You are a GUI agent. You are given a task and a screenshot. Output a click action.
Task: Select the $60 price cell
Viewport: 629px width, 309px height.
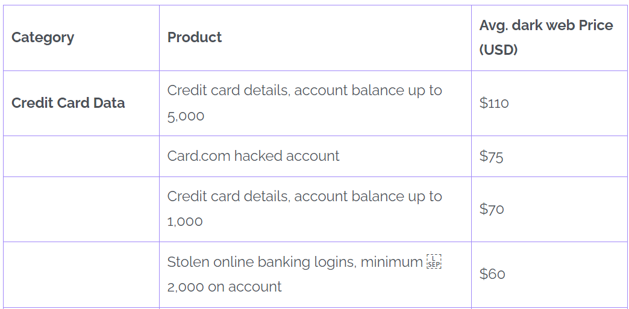[x=492, y=274]
